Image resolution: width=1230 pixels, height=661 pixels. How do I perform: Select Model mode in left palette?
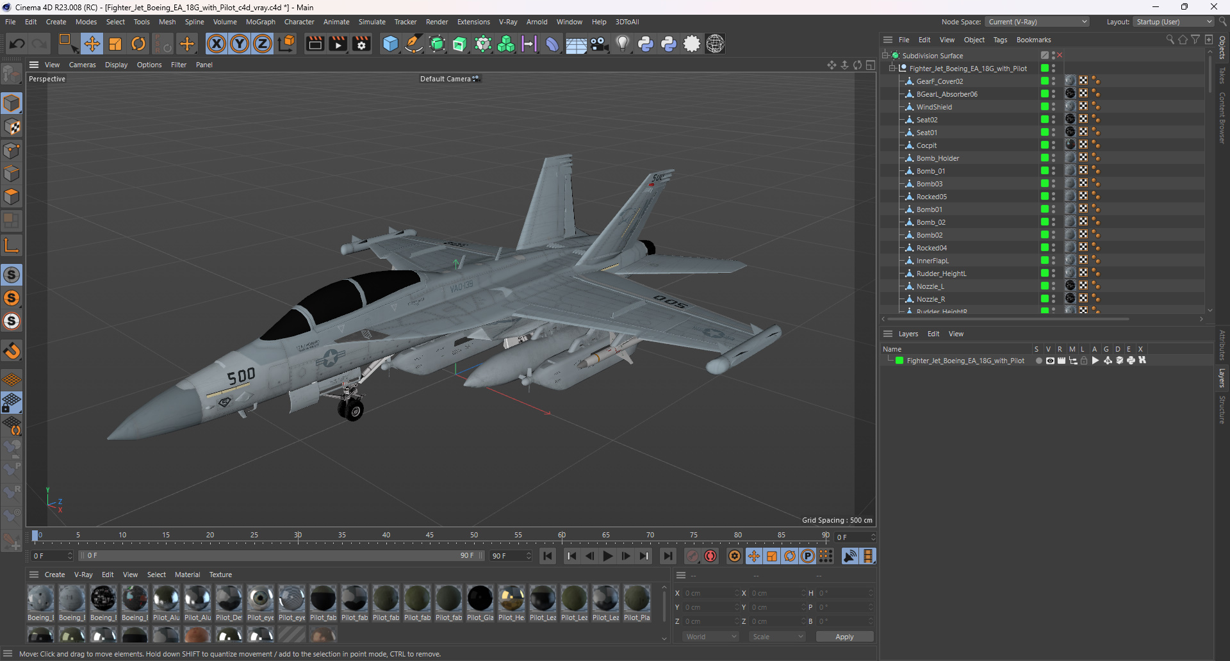tap(12, 104)
